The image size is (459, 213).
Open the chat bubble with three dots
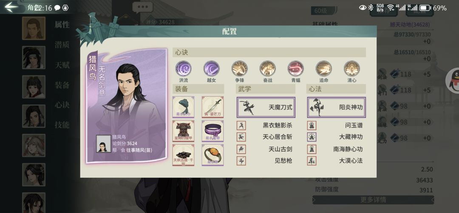pyautogui.click(x=142, y=7)
